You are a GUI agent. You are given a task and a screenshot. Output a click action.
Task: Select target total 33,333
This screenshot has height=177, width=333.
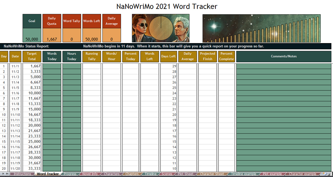(x=32, y=168)
